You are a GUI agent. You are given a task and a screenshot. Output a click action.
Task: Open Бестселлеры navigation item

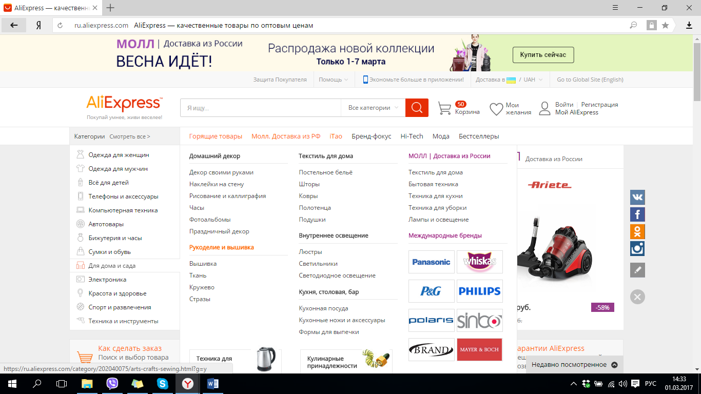tap(479, 136)
